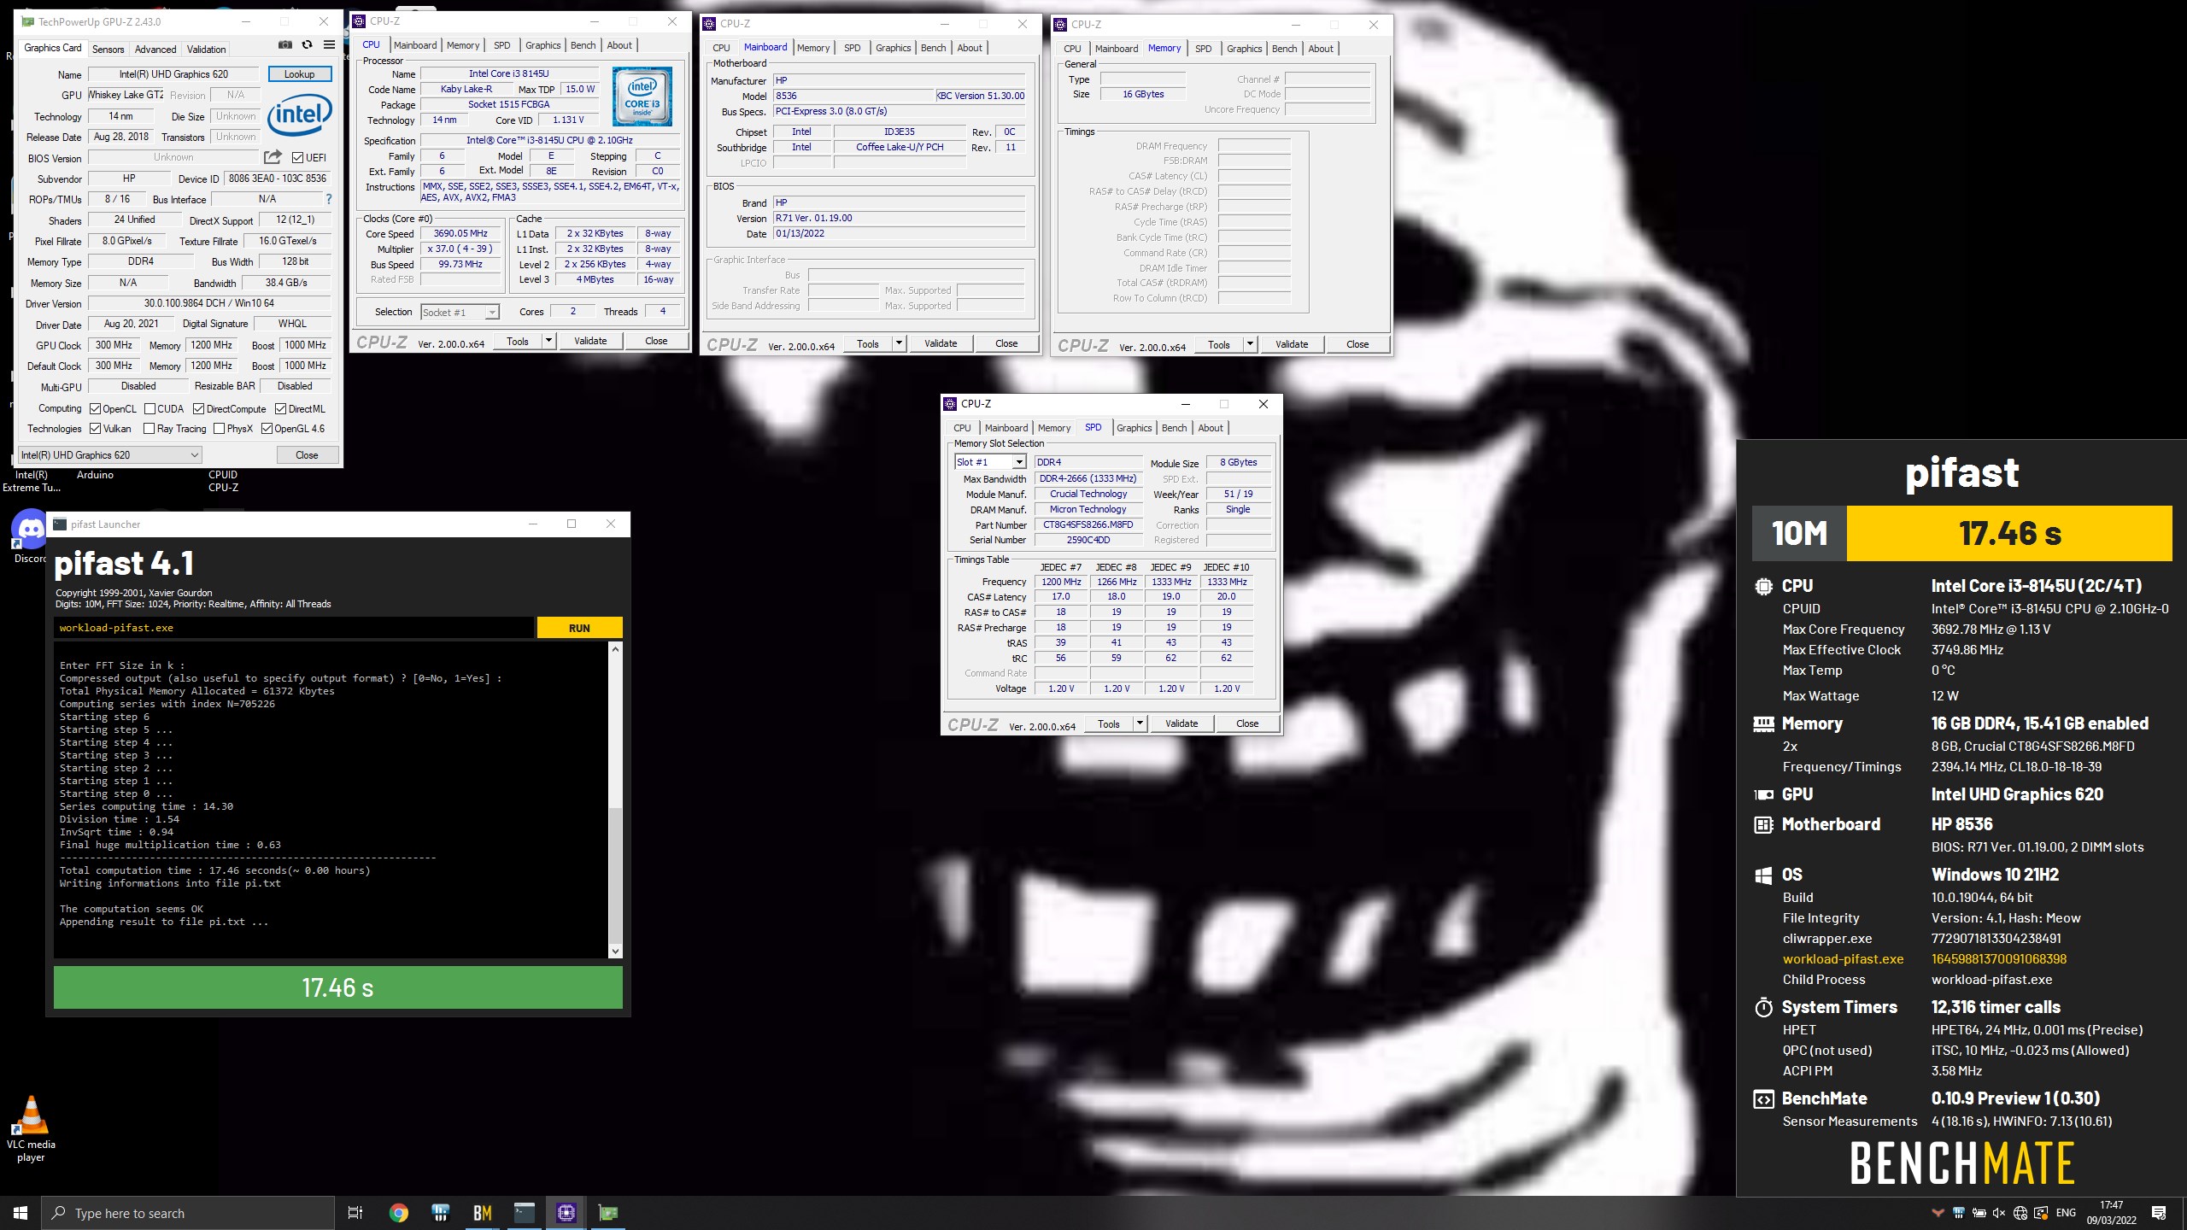Click the scroll-down arrow in pifast console
This screenshot has height=1230, width=2187.
click(x=615, y=951)
